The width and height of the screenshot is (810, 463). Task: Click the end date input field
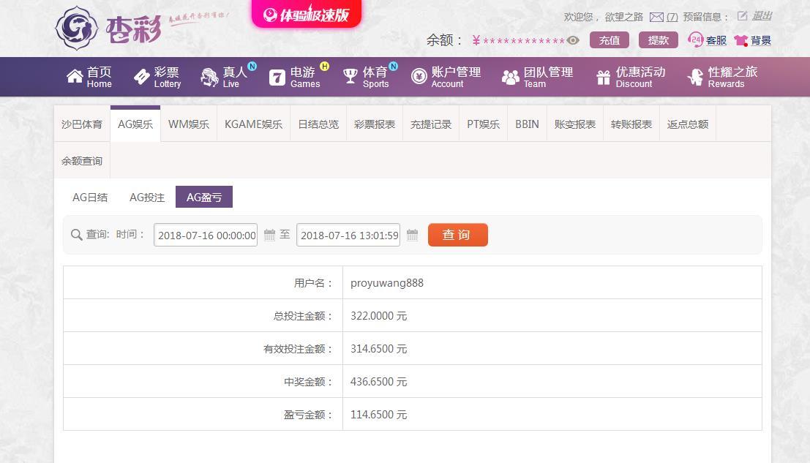(348, 234)
